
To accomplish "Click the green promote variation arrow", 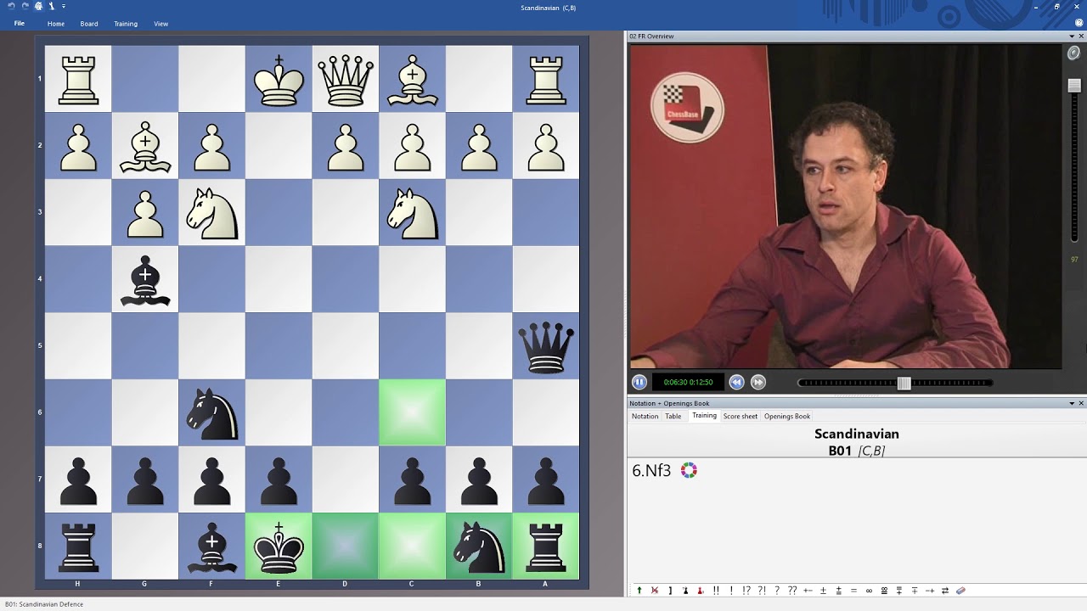I will point(639,591).
